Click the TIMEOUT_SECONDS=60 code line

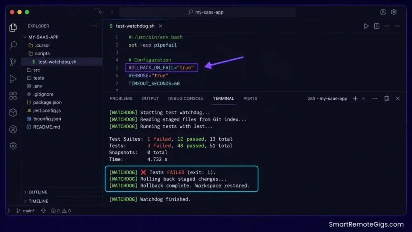pyautogui.click(x=154, y=84)
